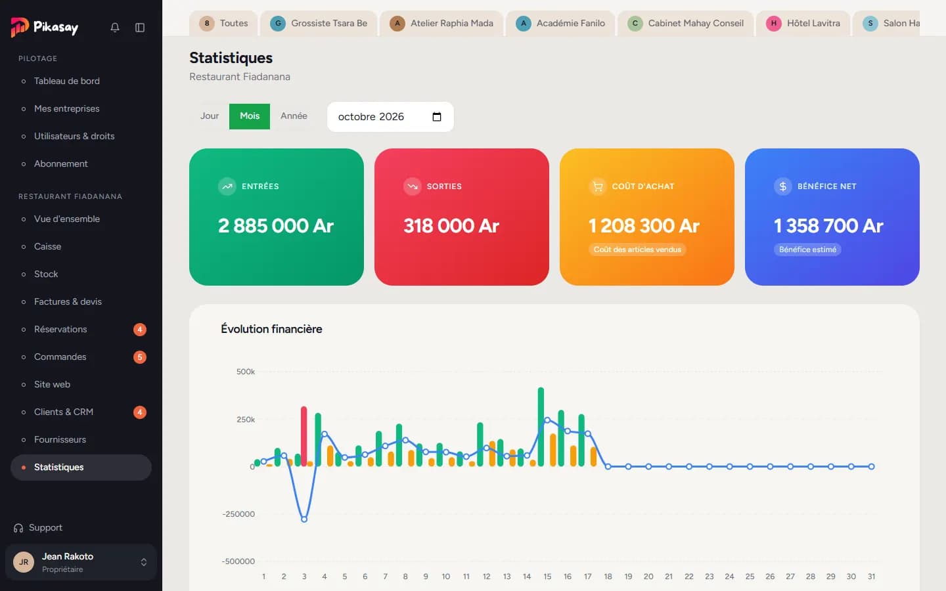Open the notifications bell

coord(115,28)
